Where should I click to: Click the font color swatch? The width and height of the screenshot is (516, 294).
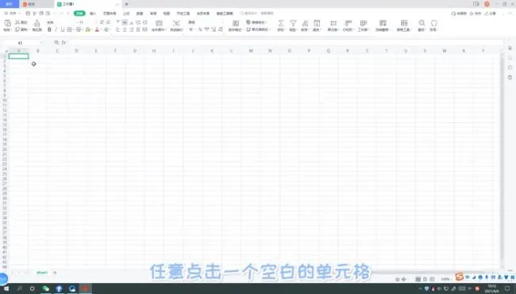(97, 29)
